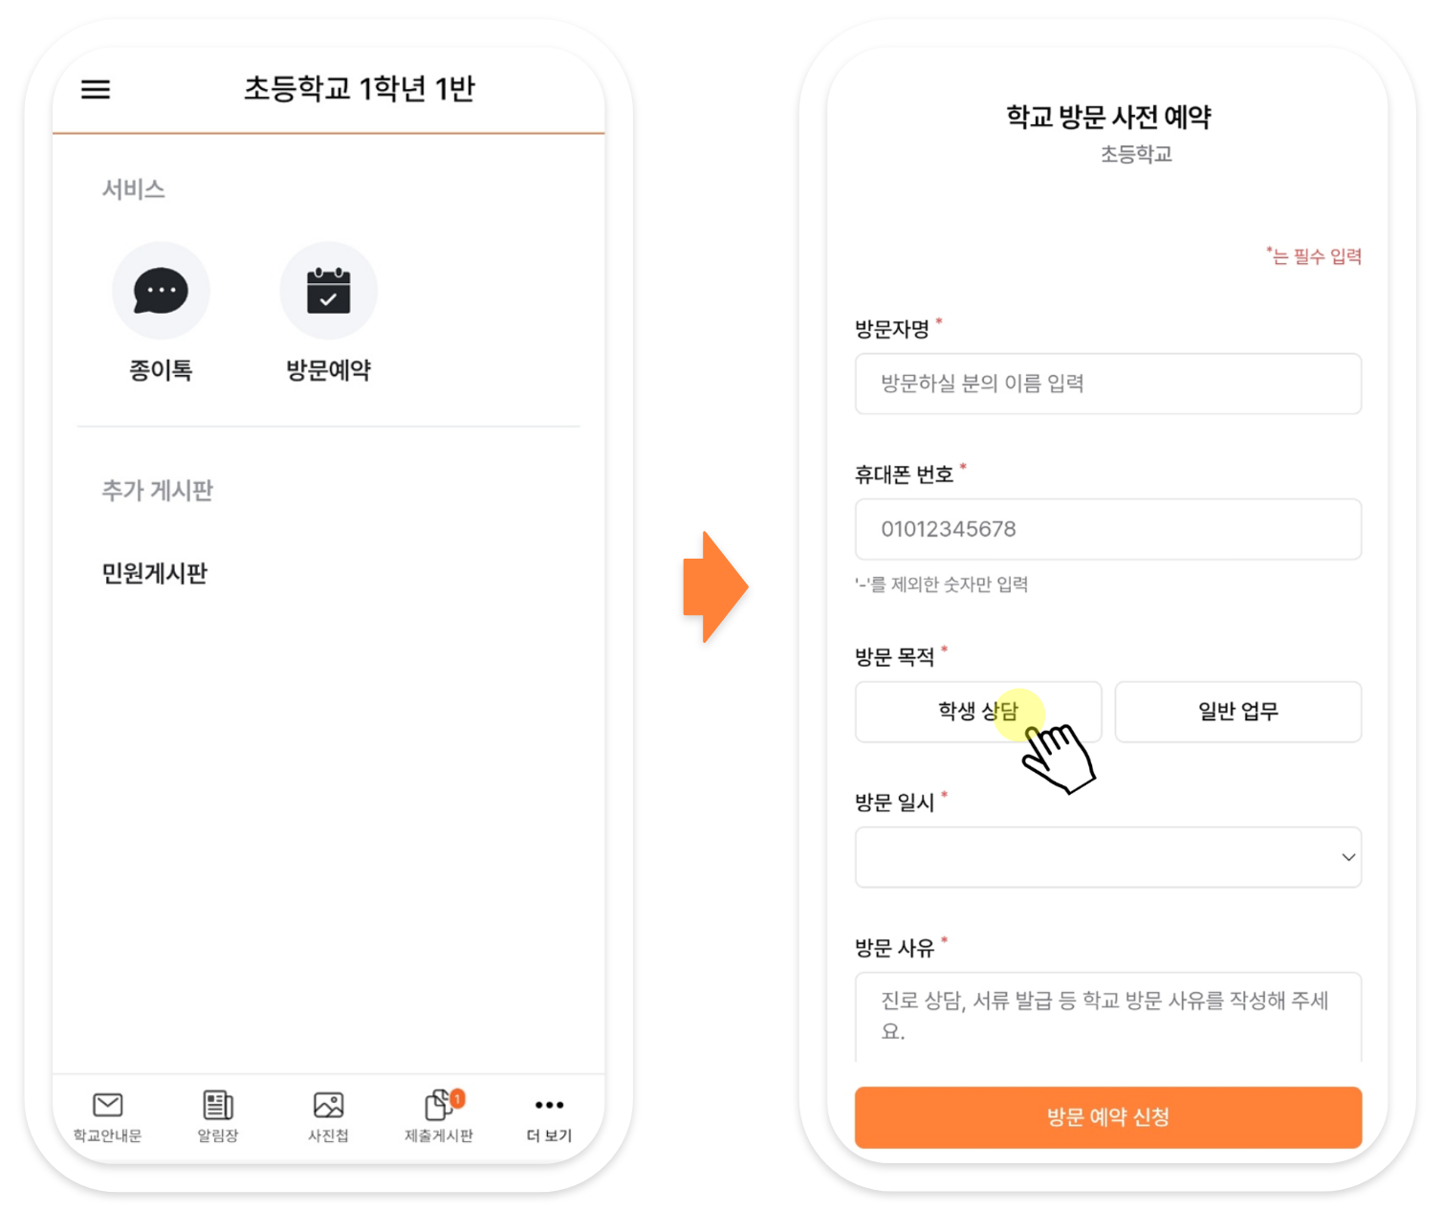
Task: Click the 휴대폰 번호 input field
Action: (1108, 529)
